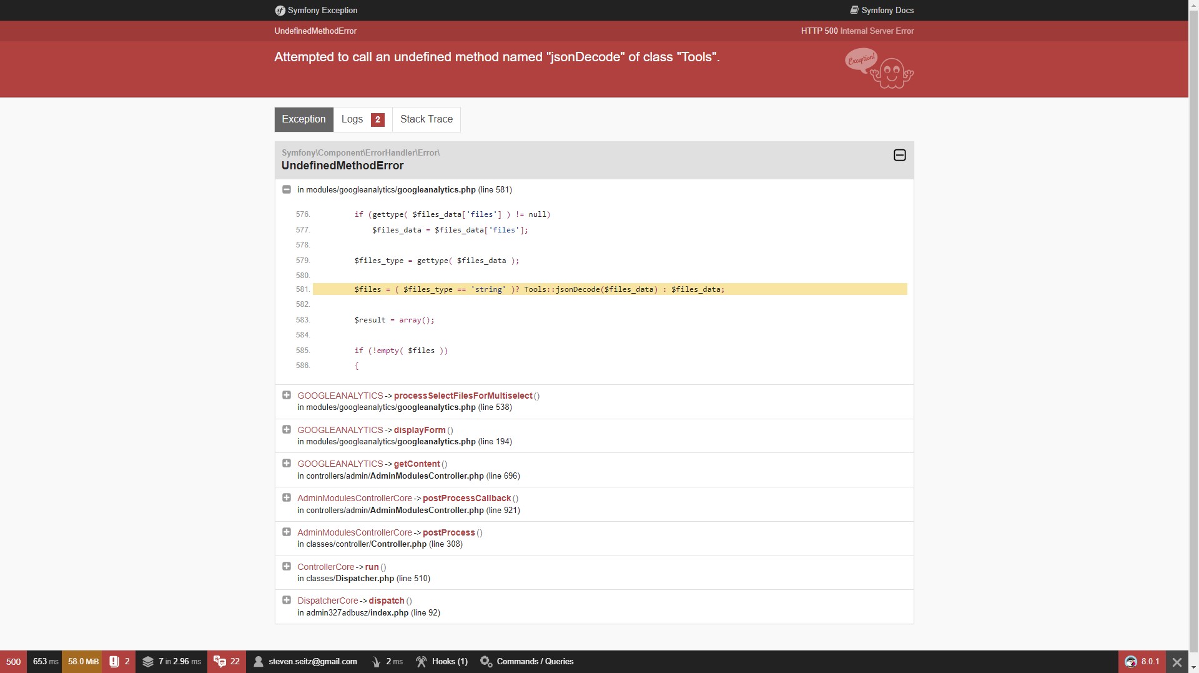This screenshot has width=1199, height=673.
Task: Switch to the Logs tab
Action: coord(363,119)
